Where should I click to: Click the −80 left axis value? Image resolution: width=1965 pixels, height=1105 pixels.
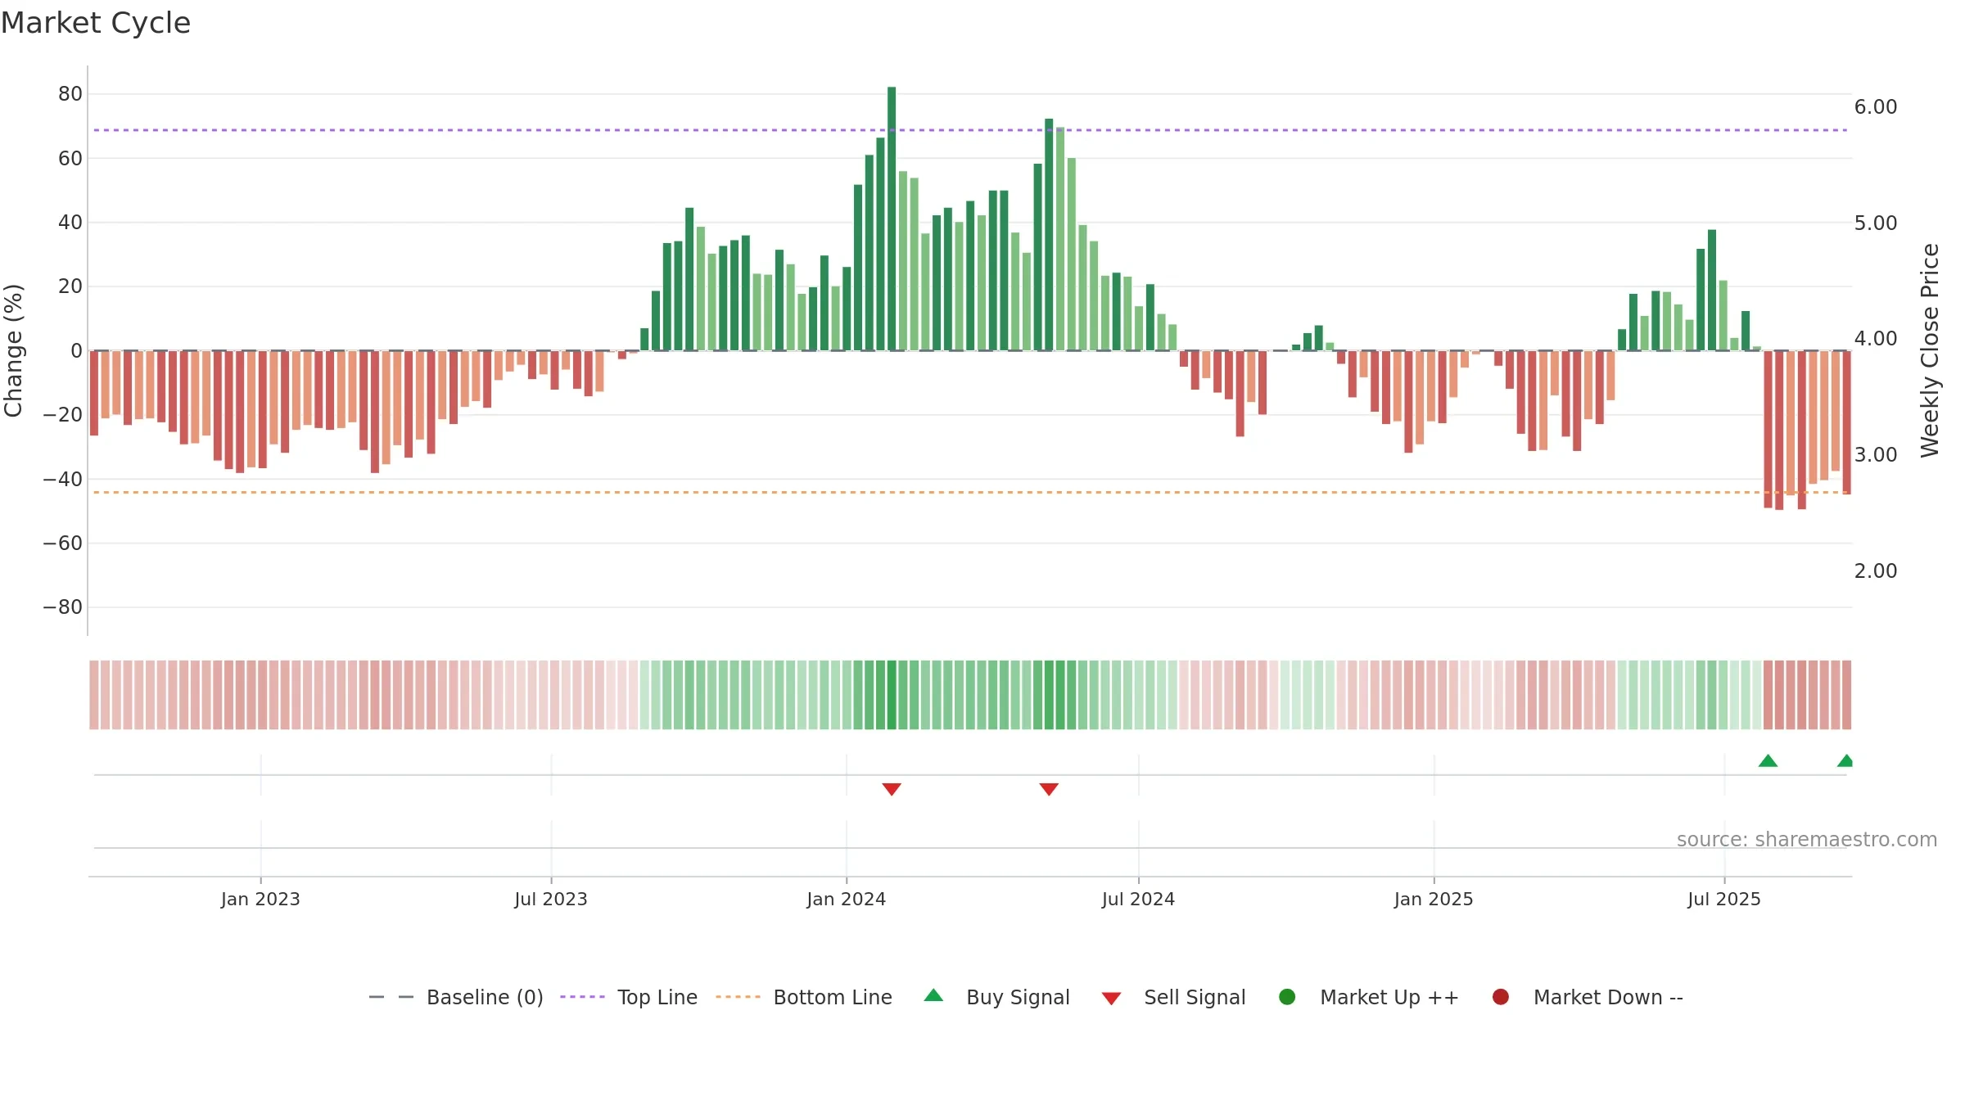(63, 607)
